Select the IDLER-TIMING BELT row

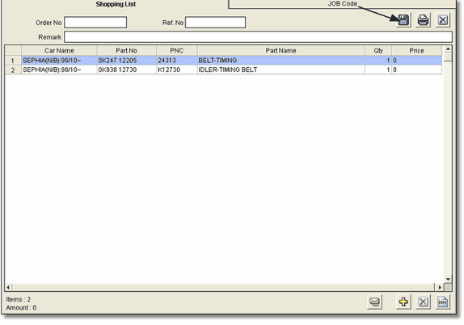[x=223, y=70]
